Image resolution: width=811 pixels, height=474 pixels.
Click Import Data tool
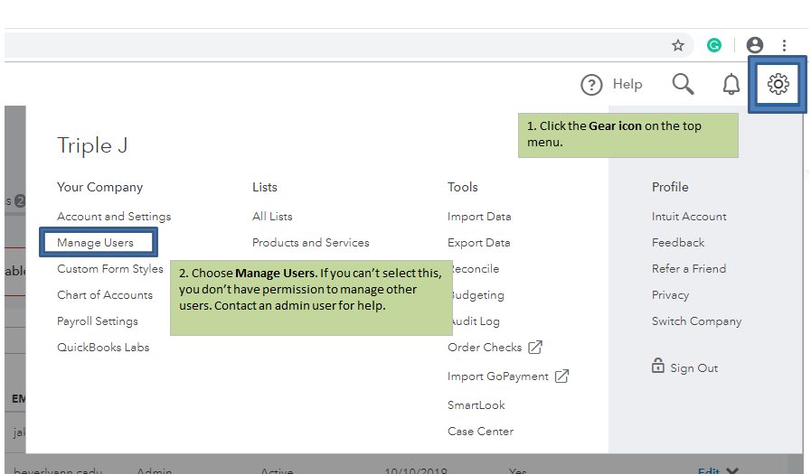point(479,217)
